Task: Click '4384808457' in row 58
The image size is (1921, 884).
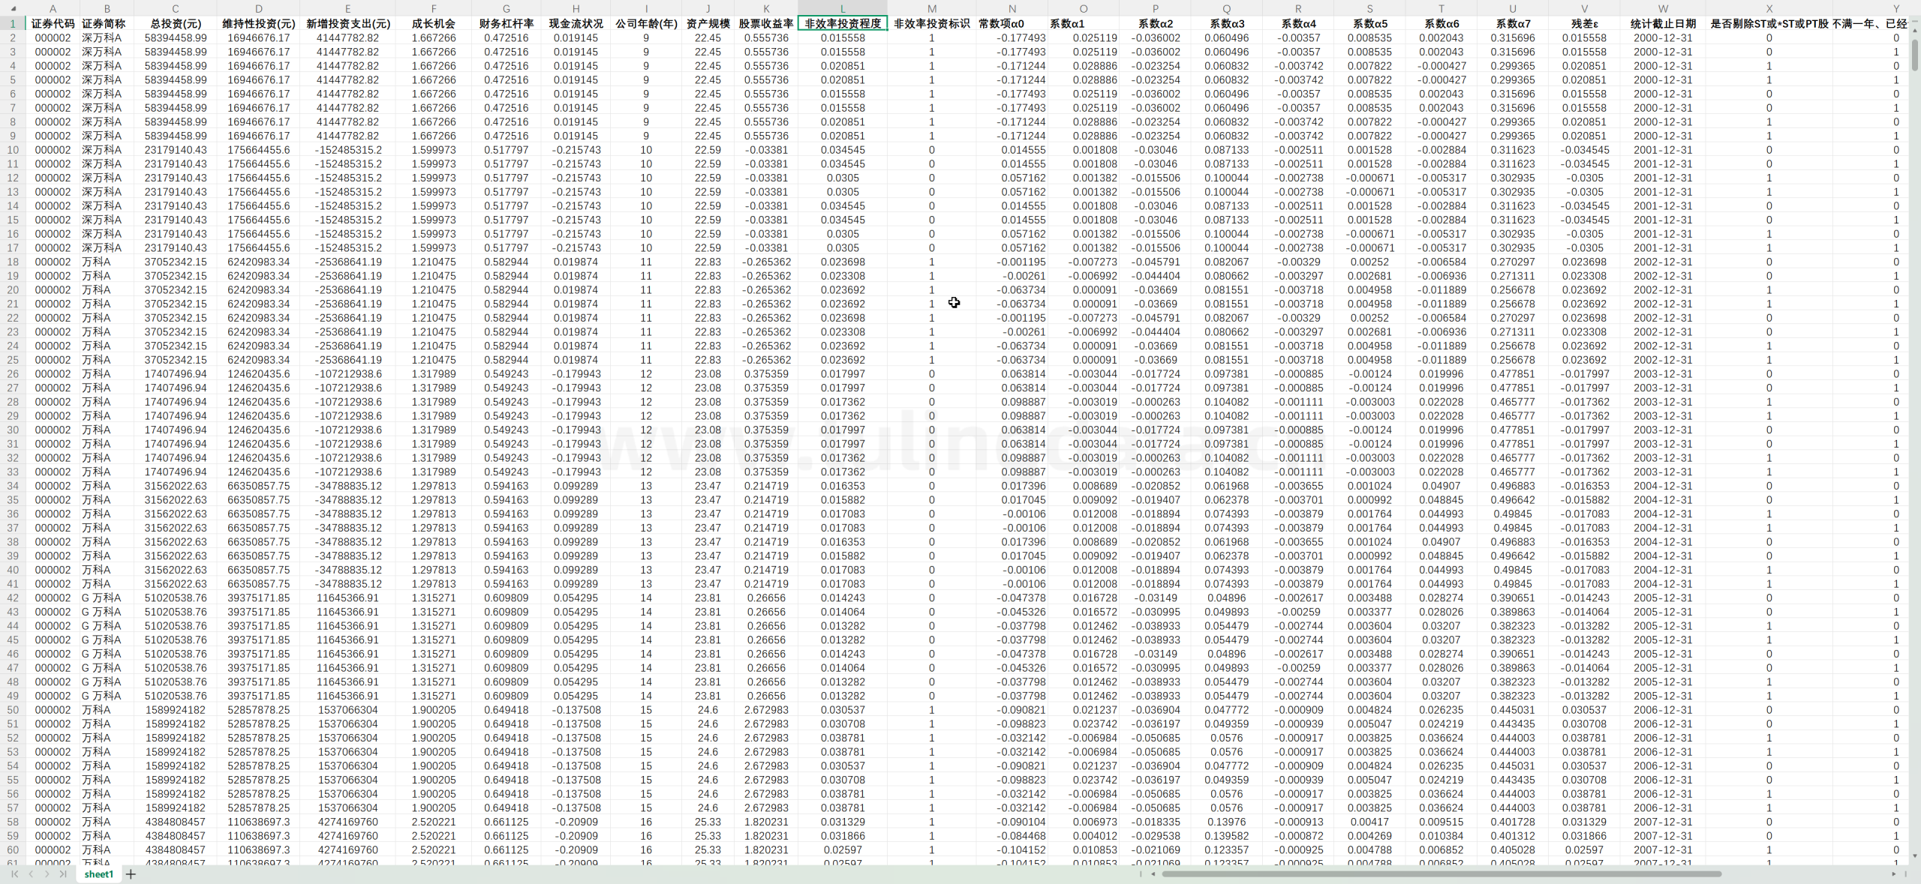Action: tap(175, 822)
